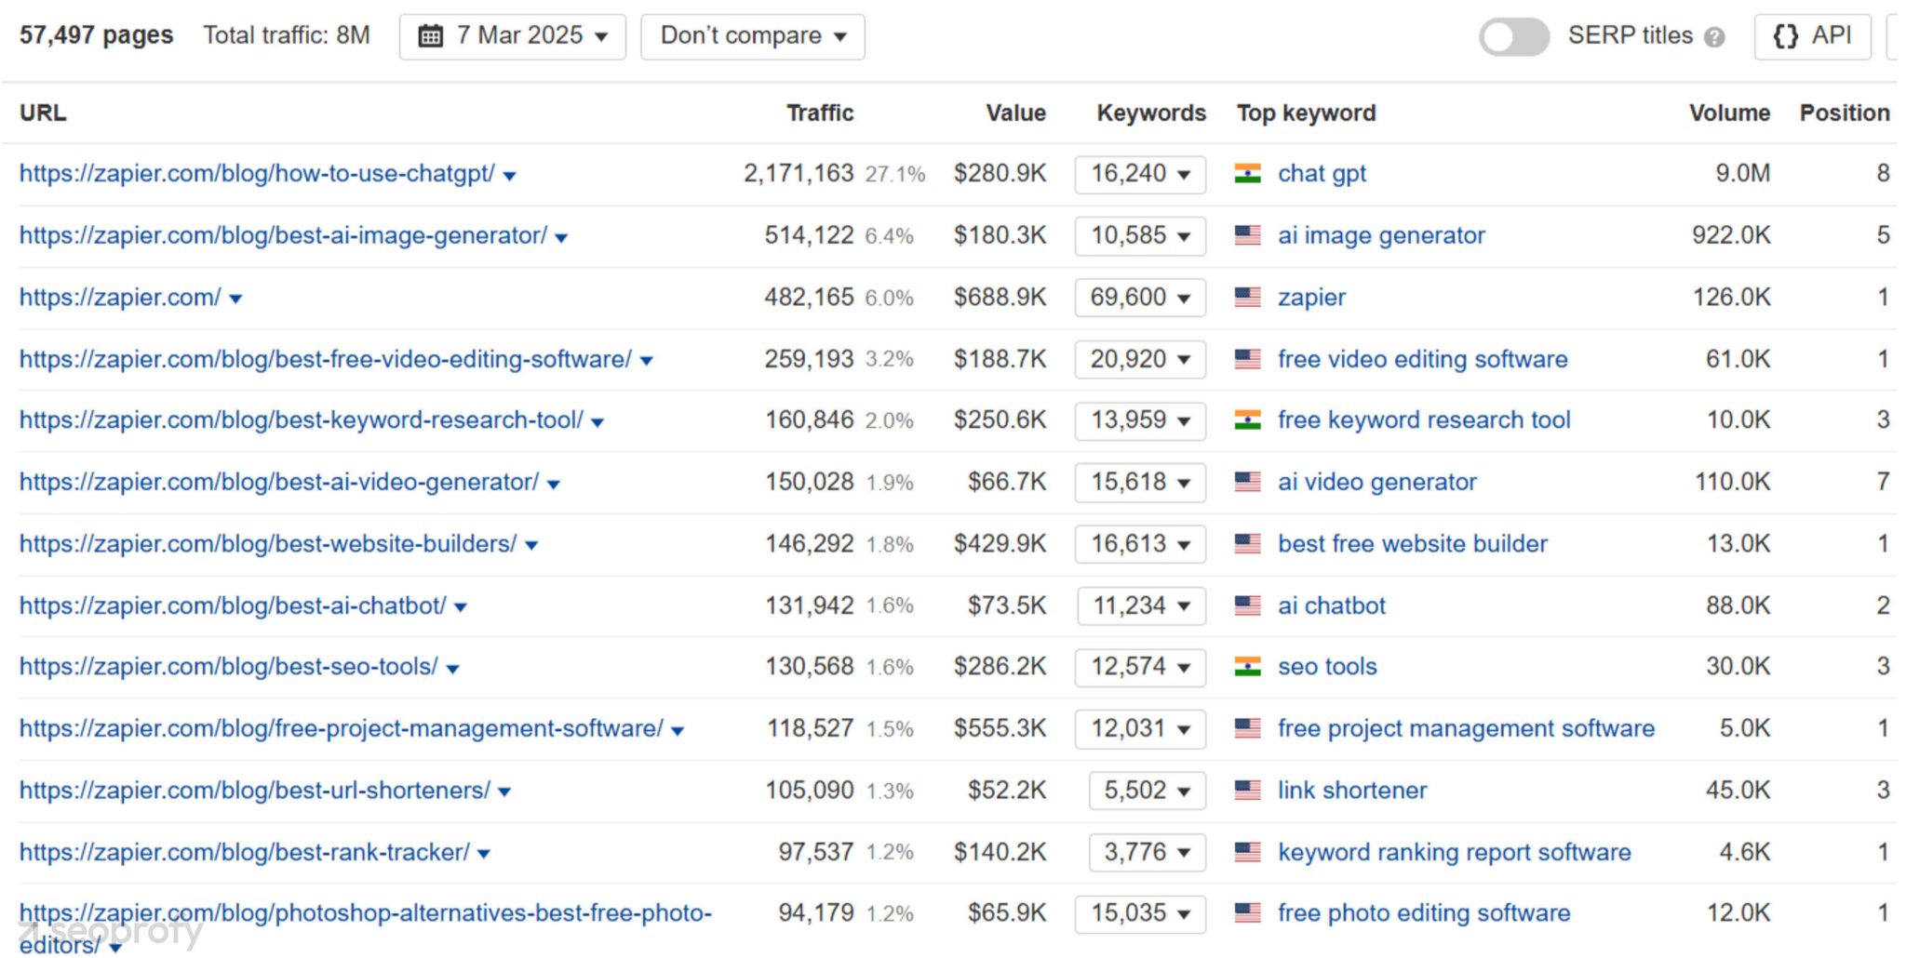Open the 69,600 keywords dropdown
1906x958 pixels.
1140,298
